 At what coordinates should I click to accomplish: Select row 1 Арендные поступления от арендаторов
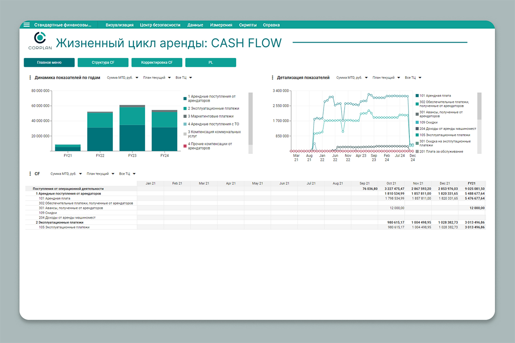68,193
